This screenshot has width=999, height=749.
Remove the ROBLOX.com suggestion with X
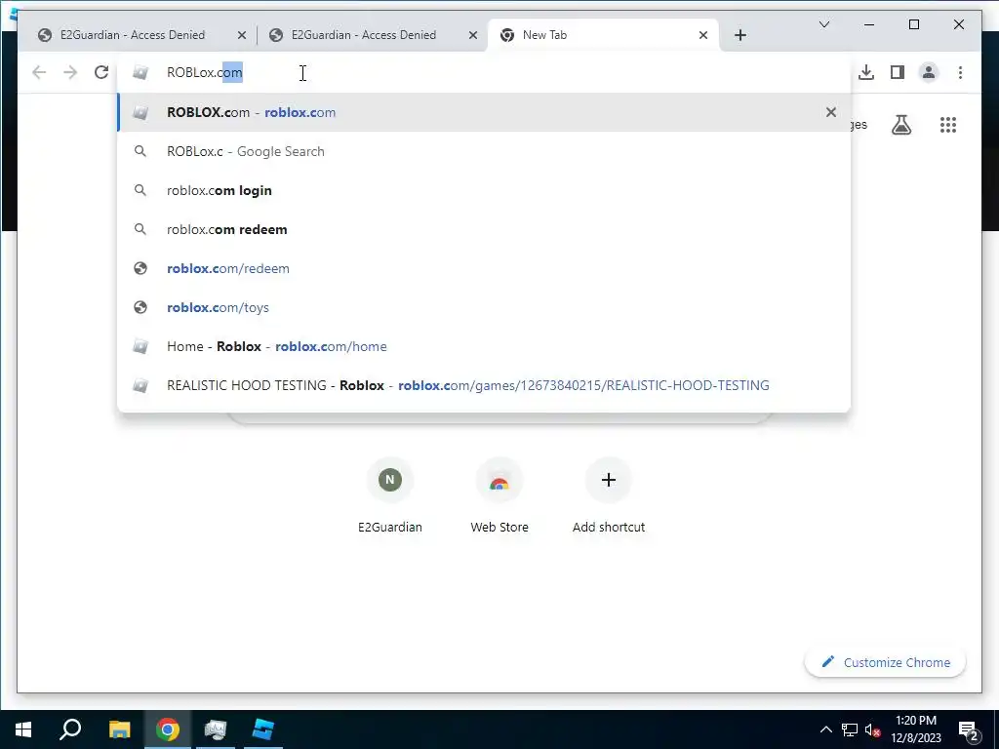click(831, 112)
